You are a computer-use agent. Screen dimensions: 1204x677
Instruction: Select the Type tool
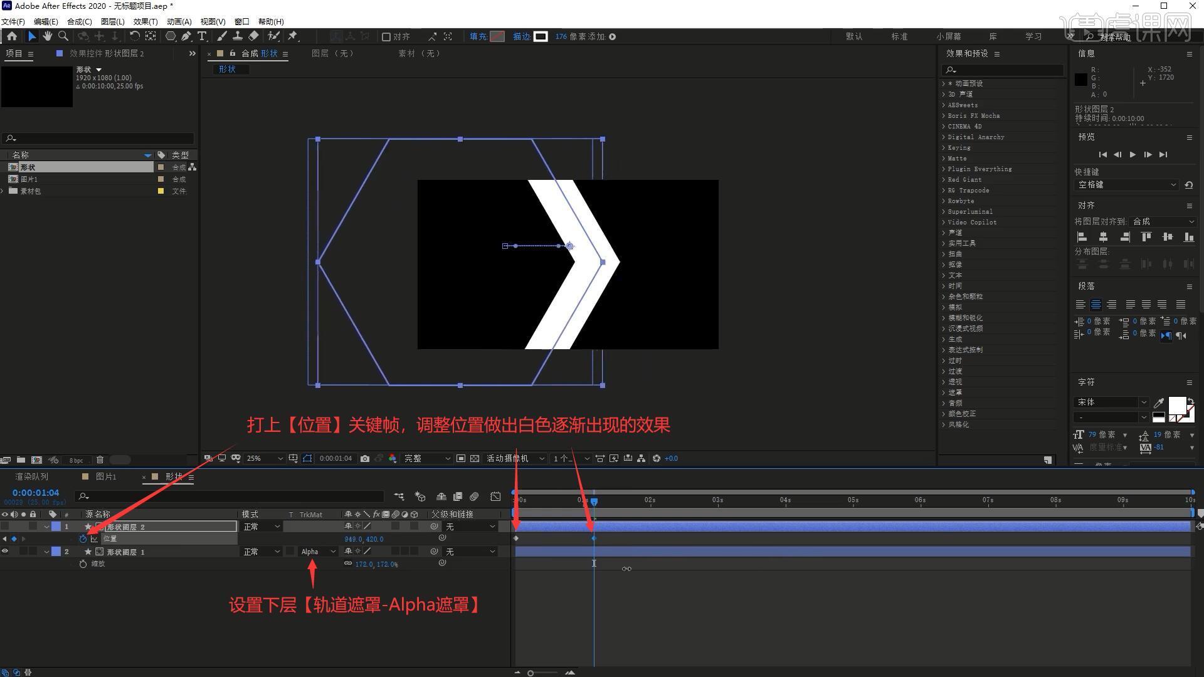202,36
